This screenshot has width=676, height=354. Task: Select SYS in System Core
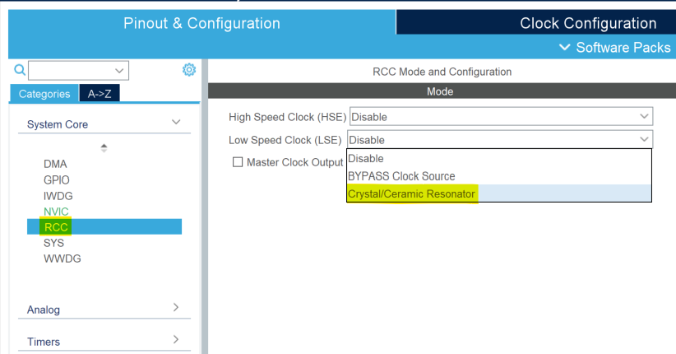54,243
